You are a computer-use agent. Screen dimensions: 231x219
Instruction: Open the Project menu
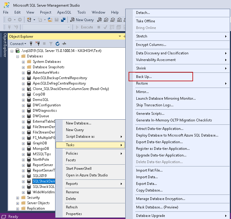click(45, 12)
